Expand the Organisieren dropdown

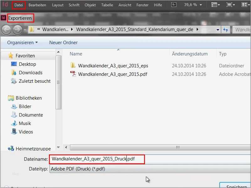point(22,42)
